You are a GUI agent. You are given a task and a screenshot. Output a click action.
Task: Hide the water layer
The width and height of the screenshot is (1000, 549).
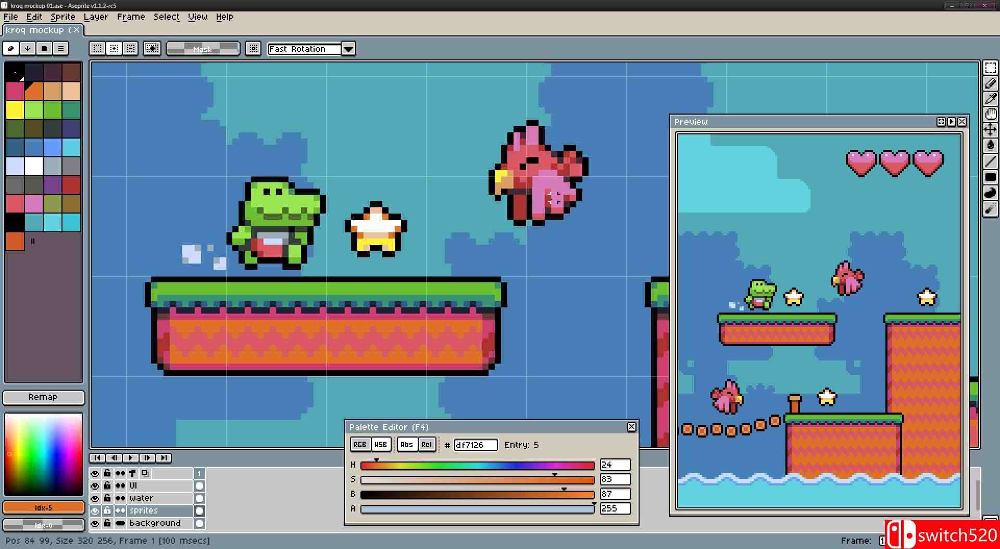pos(95,498)
